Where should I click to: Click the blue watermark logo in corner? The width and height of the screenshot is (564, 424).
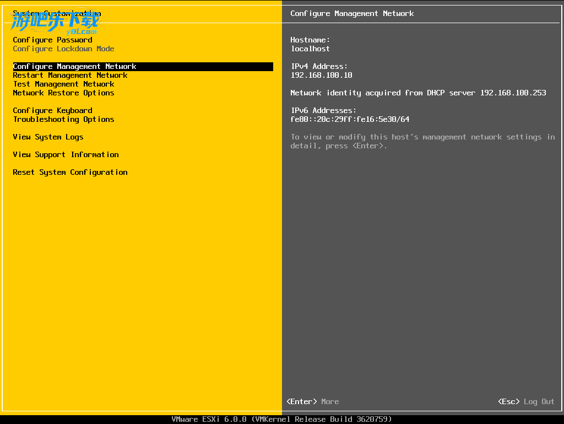(x=55, y=23)
